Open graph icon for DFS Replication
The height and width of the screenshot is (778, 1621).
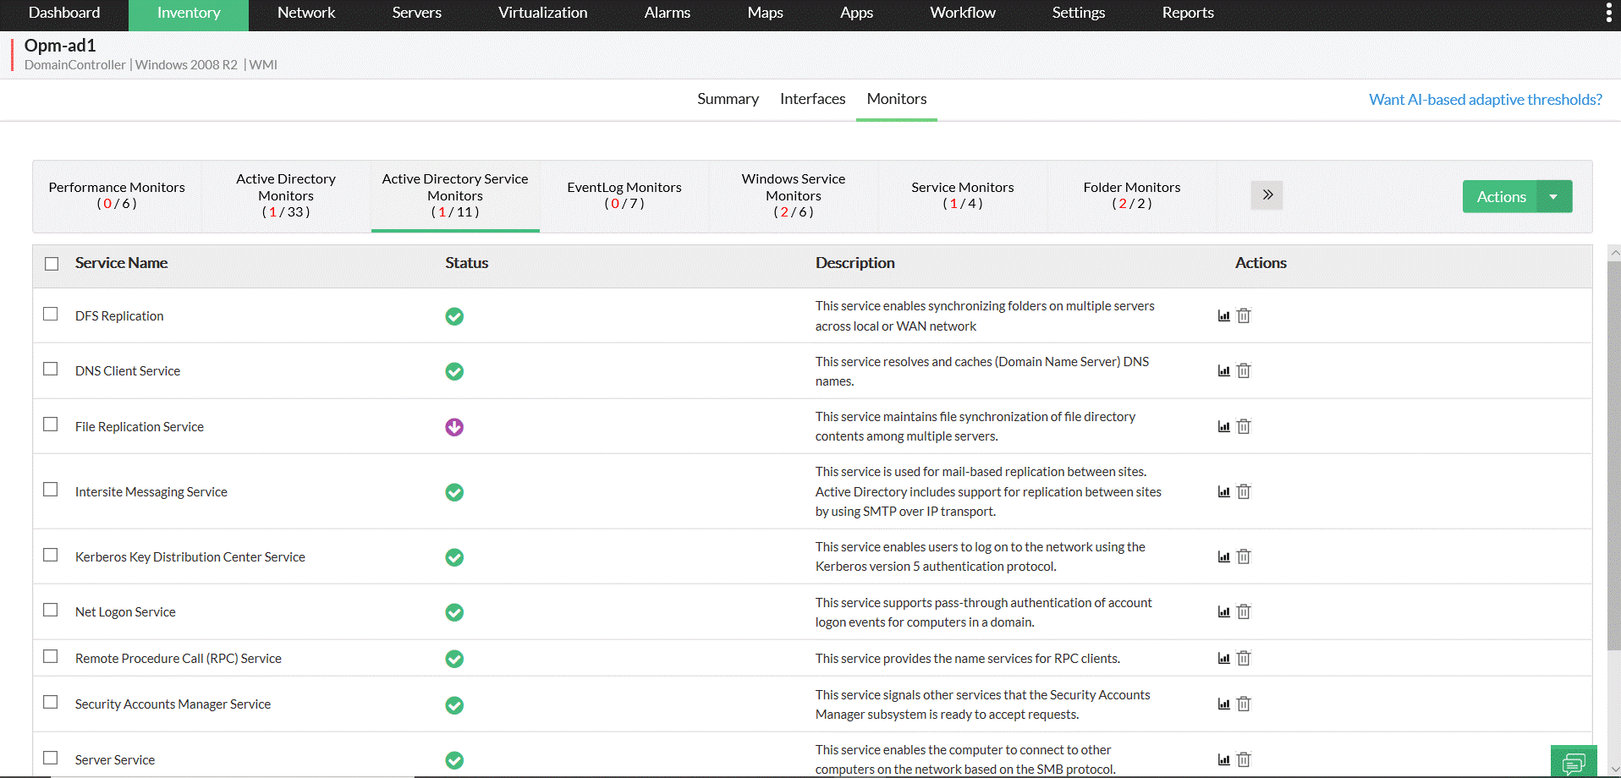pos(1223,316)
